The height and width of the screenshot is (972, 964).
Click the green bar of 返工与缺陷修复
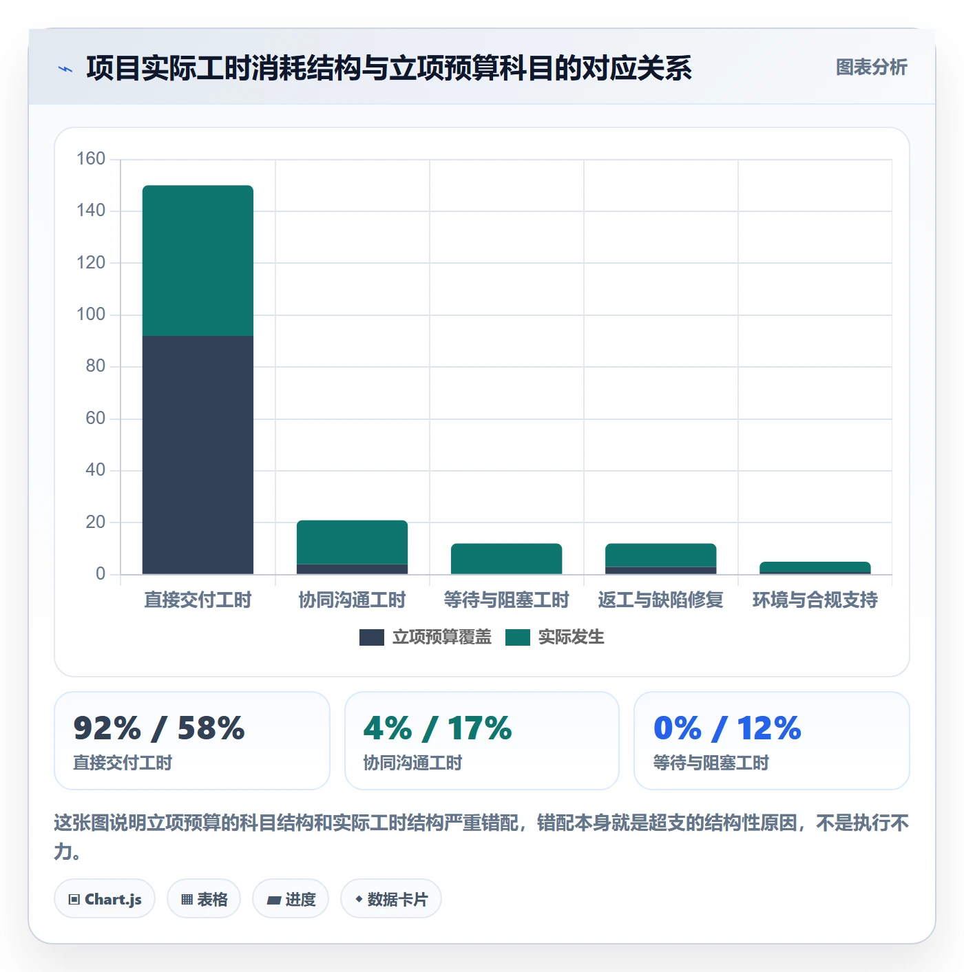(660, 556)
